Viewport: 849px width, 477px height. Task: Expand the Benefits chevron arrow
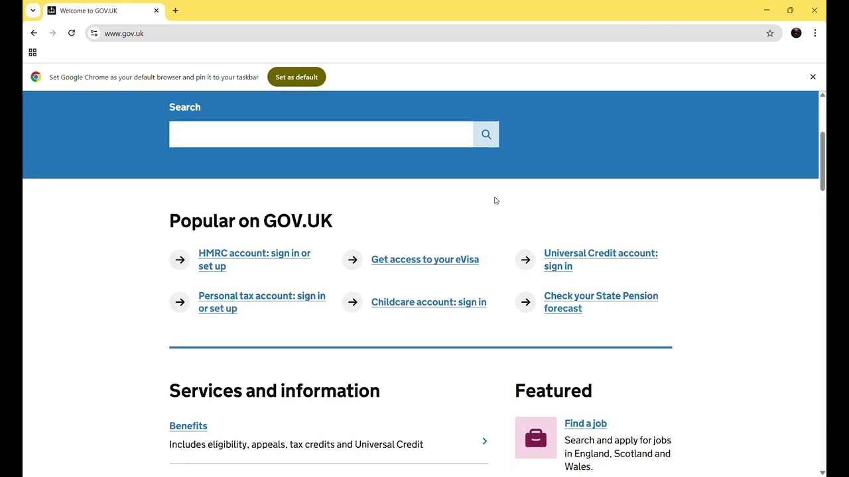(x=485, y=441)
